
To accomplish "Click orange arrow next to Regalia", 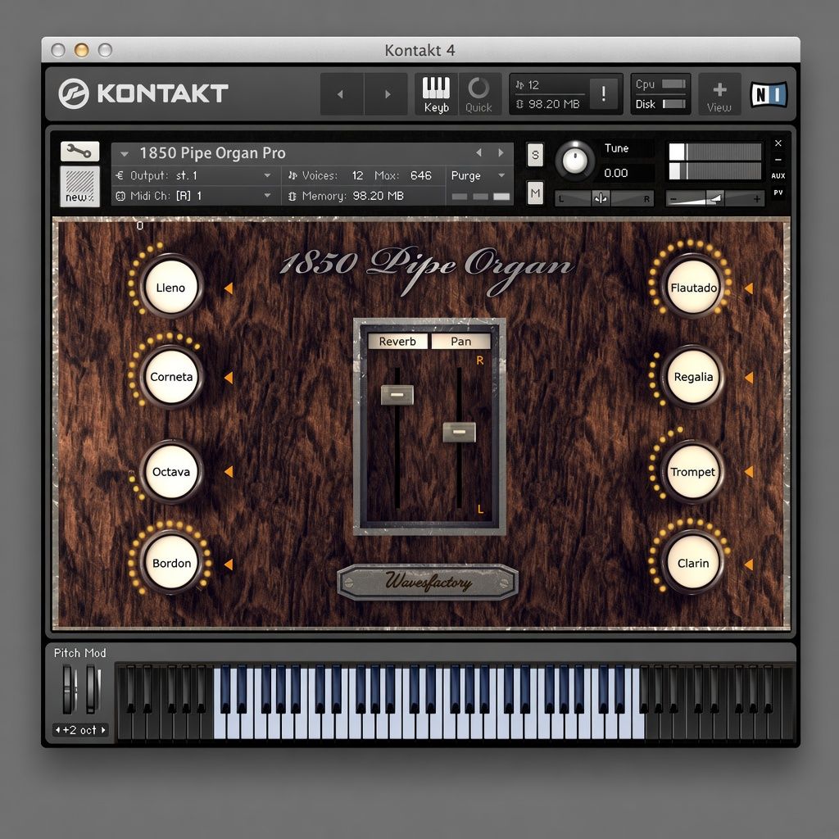I will coord(749,378).
